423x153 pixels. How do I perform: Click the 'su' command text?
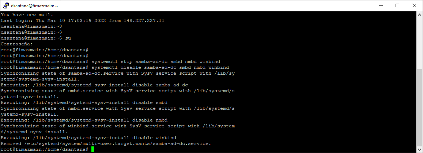[68, 38]
